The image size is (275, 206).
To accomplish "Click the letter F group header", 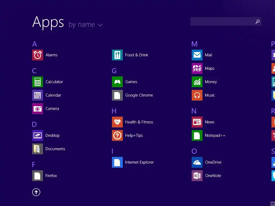I will pos(34,165).
